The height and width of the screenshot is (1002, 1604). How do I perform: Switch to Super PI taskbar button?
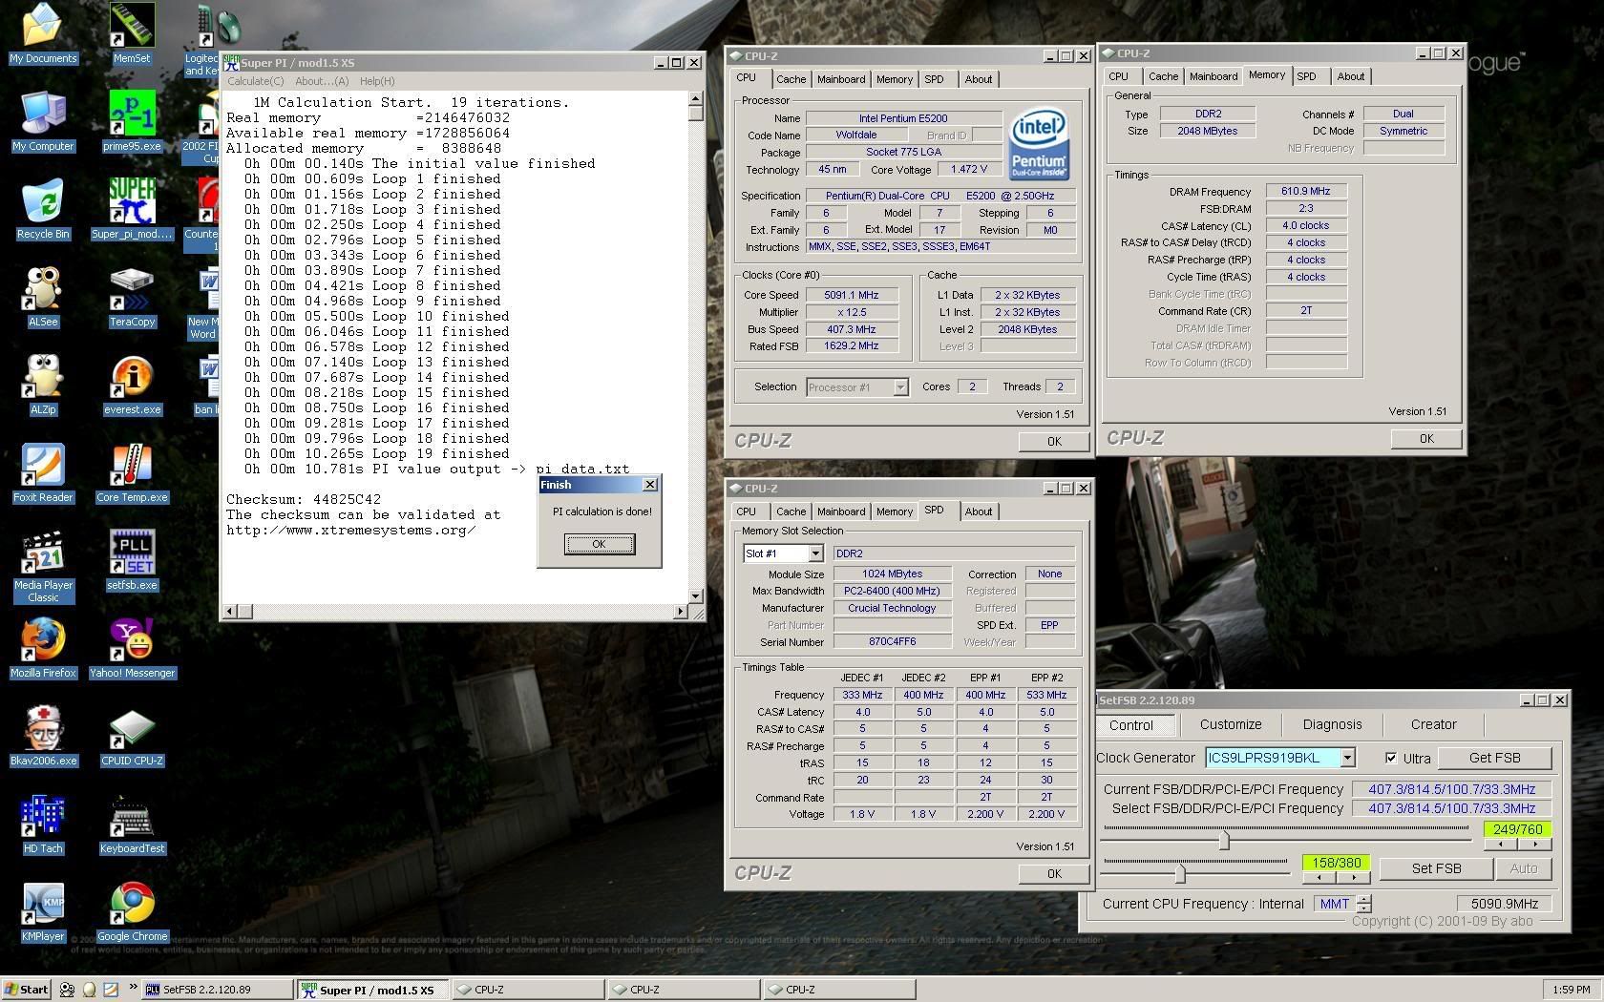pos(372,990)
